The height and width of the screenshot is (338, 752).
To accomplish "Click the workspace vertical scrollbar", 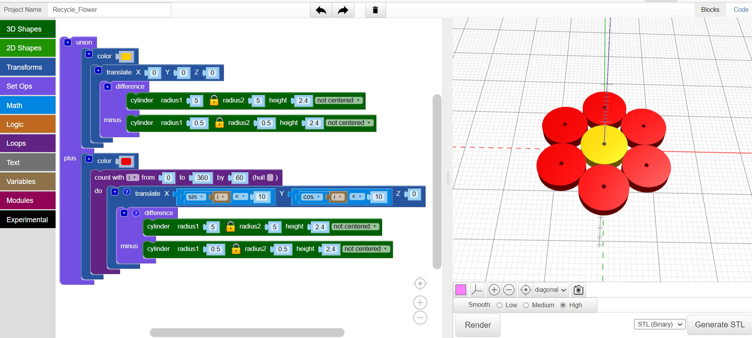I will pos(437,182).
